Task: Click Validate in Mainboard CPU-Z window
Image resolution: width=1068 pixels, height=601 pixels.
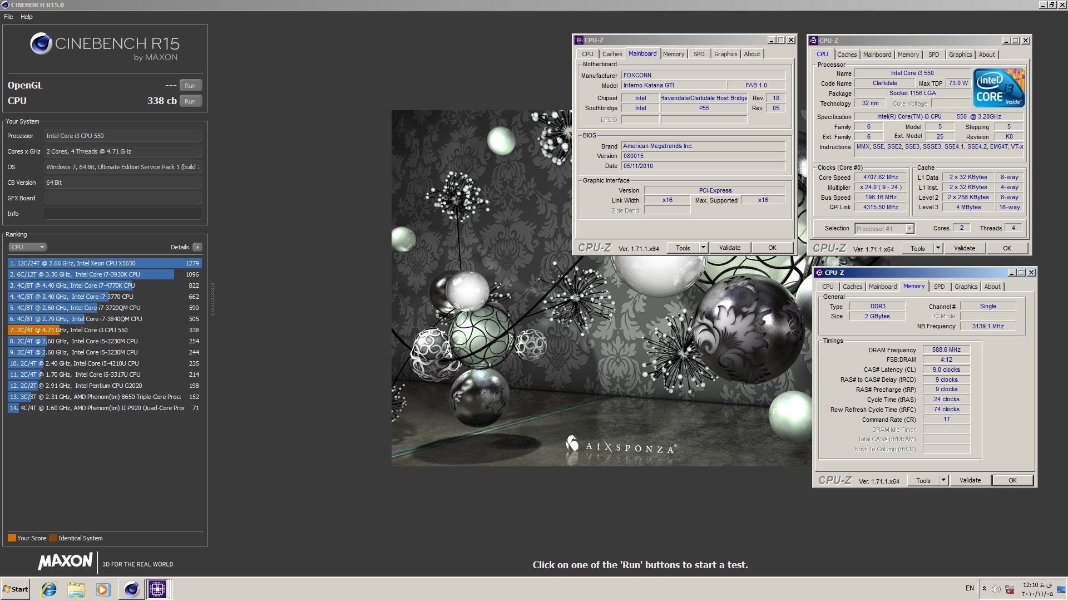Action: [x=730, y=248]
